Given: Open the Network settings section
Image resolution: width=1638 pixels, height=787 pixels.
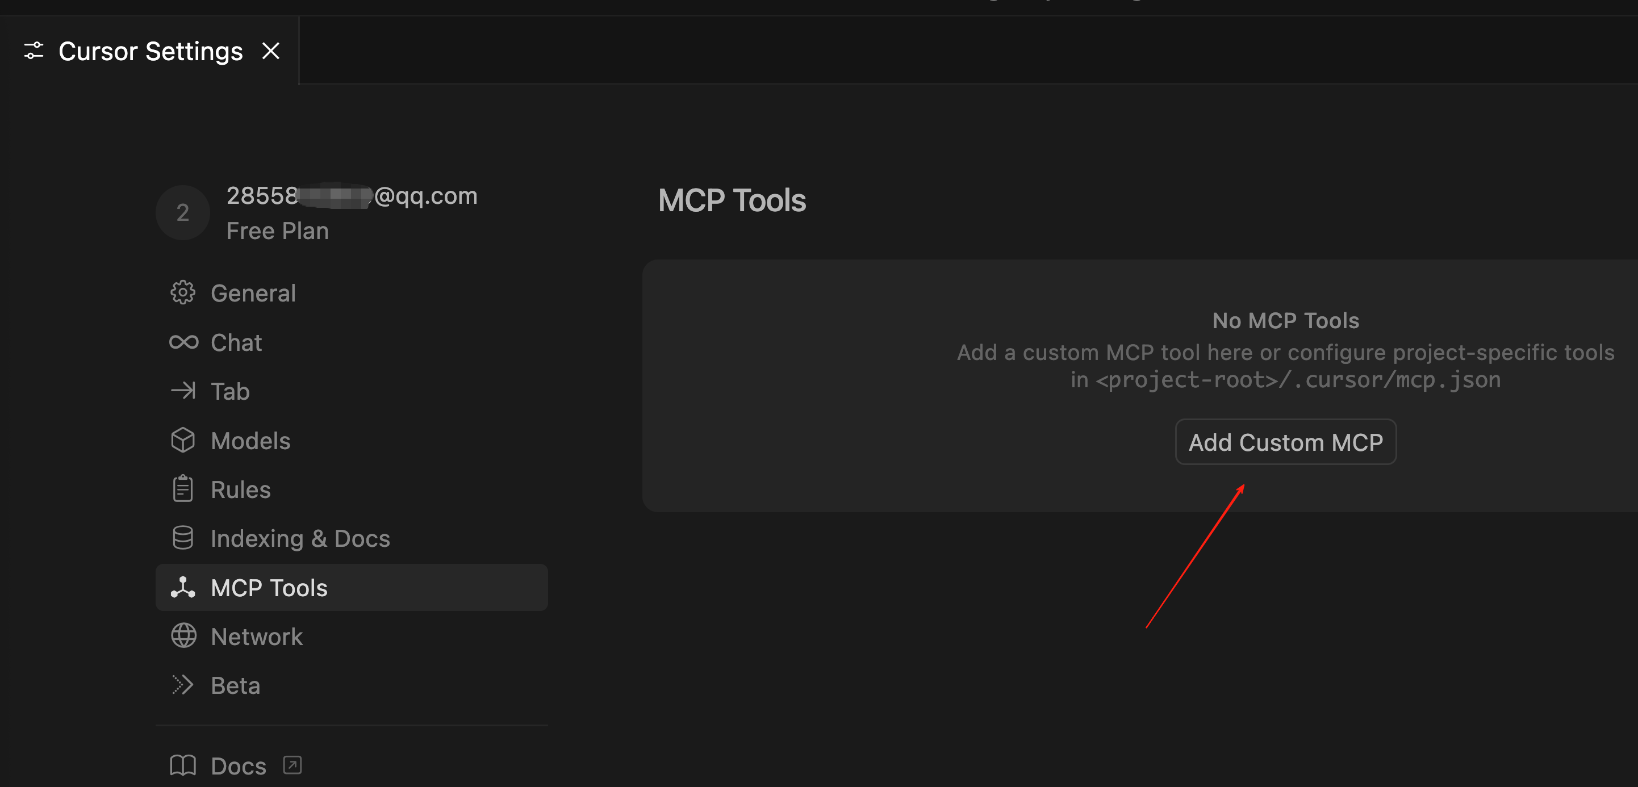Looking at the screenshot, I should pyautogui.click(x=351, y=637).
